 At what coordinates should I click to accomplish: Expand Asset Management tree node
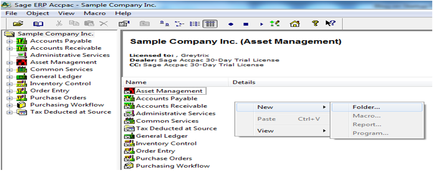pos(10,63)
